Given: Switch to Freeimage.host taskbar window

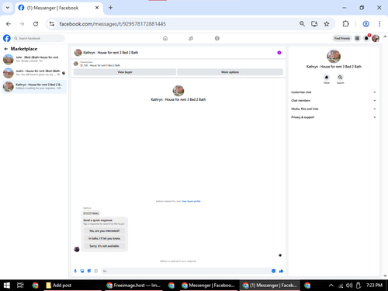Looking at the screenshot, I should [x=133, y=285].
